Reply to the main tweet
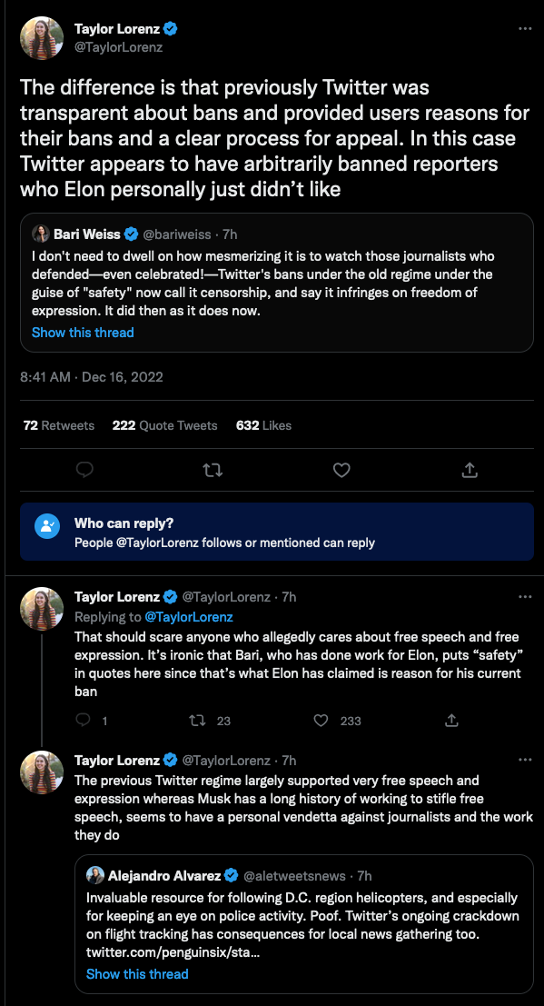Image resolution: width=544 pixels, height=1006 pixels. pyautogui.click(x=84, y=470)
